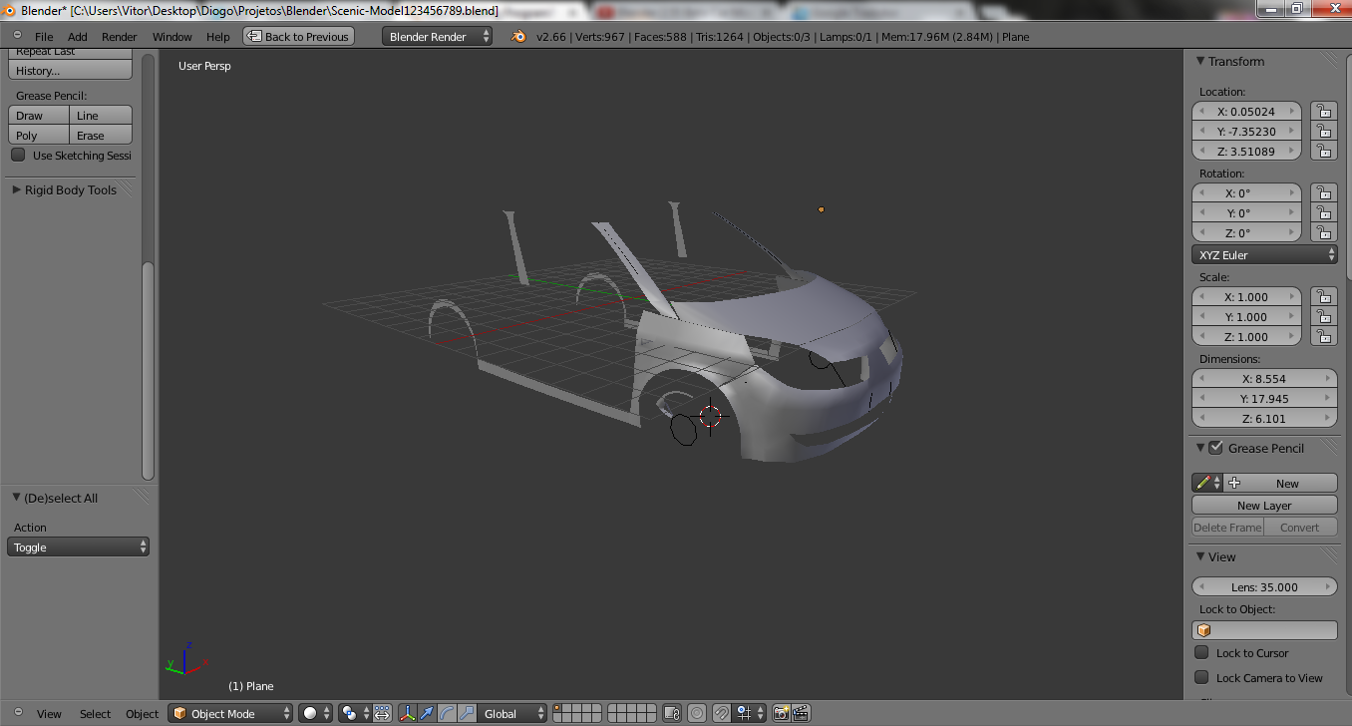This screenshot has width=1352, height=726.
Task: Click the proportional editing circle icon
Action: tap(697, 713)
